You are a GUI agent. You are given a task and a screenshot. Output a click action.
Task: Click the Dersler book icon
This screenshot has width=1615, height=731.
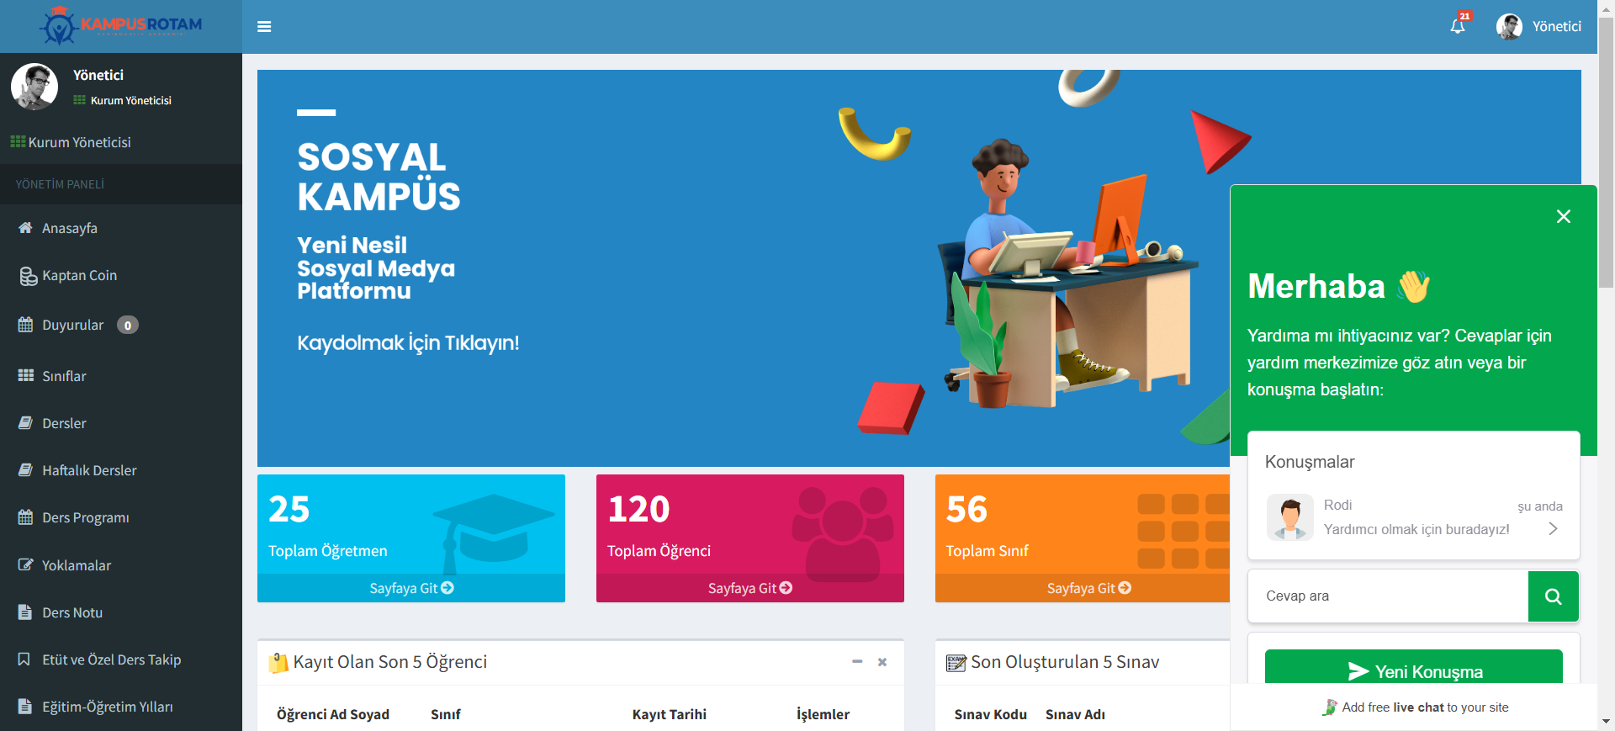pos(26,423)
